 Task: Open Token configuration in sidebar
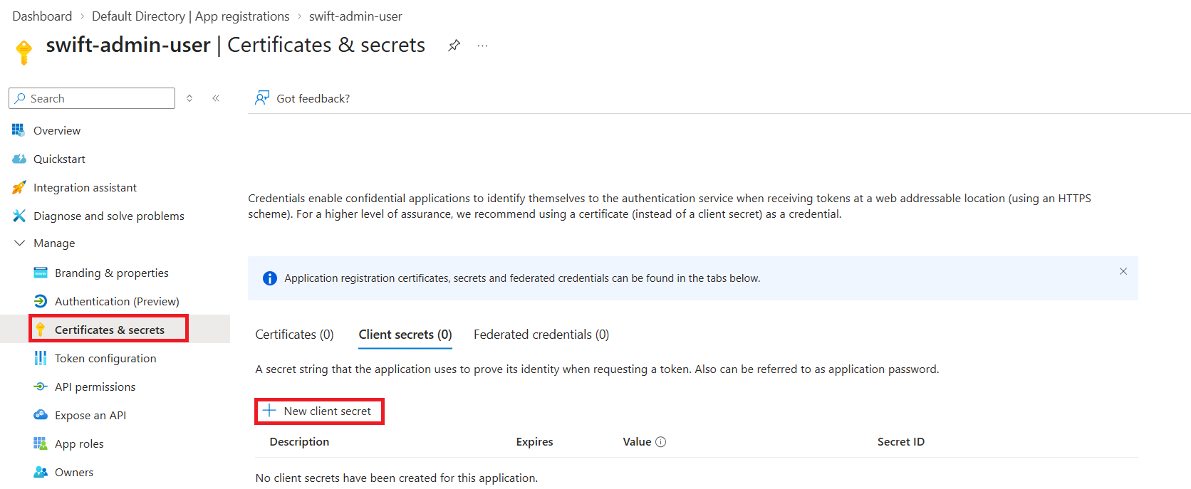pos(105,358)
